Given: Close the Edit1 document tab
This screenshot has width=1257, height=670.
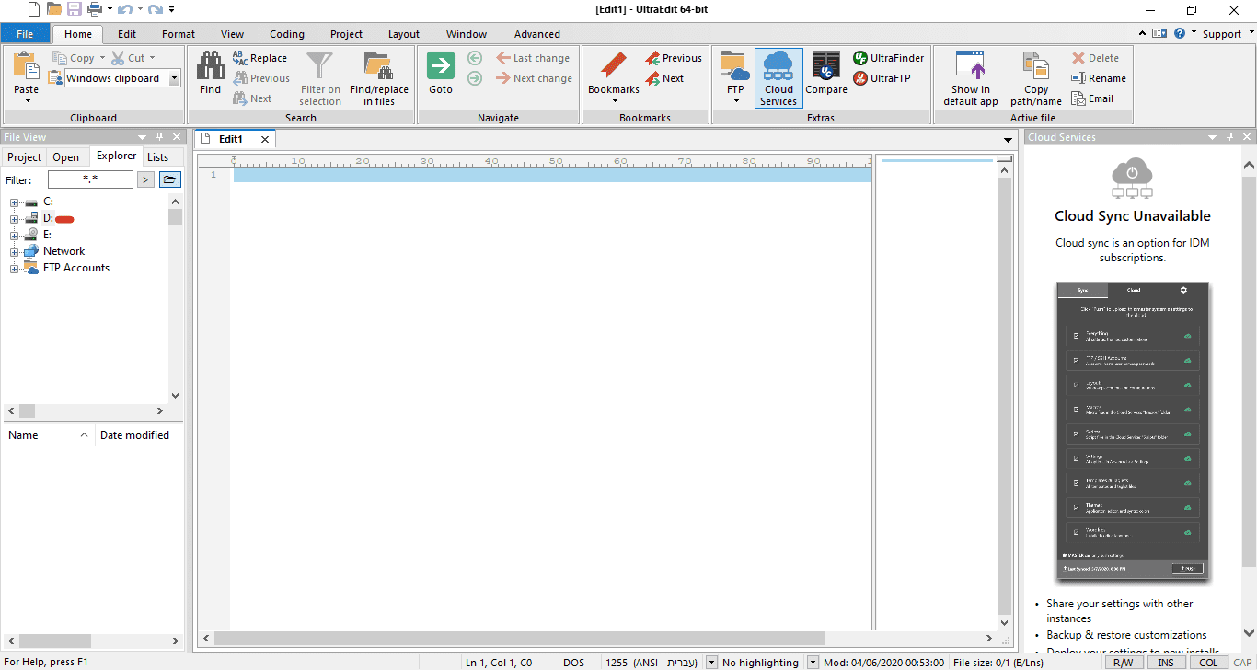Looking at the screenshot, I should [265, 139].
